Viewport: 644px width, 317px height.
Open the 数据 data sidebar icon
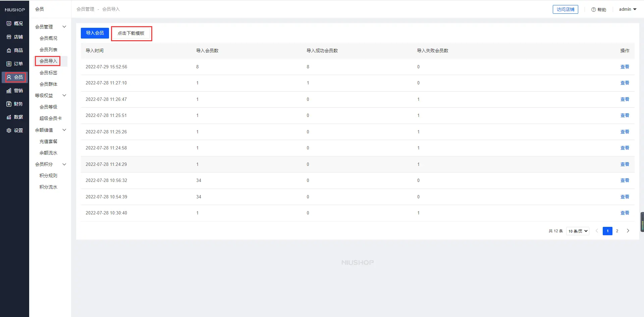(9, 117)
